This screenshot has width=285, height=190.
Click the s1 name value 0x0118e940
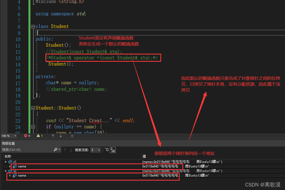(x=176, y=166)
